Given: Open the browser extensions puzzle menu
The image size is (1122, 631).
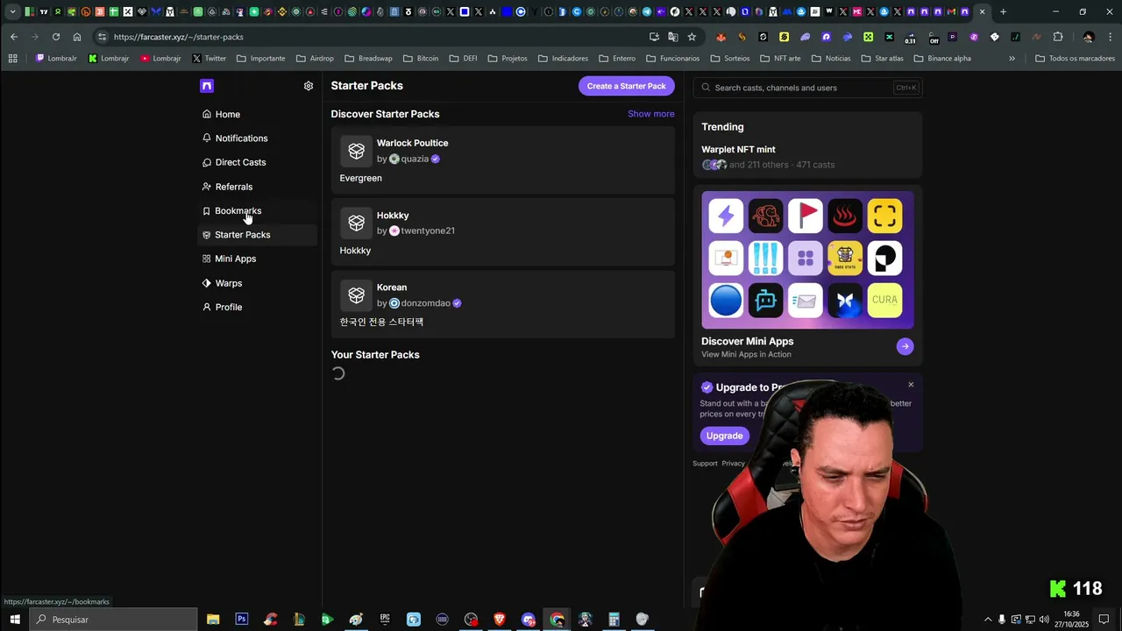Looking at the screenshot, I should click(1058, 37).
